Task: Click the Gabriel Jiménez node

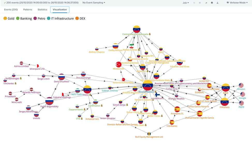Action: [x=110, y=88]
